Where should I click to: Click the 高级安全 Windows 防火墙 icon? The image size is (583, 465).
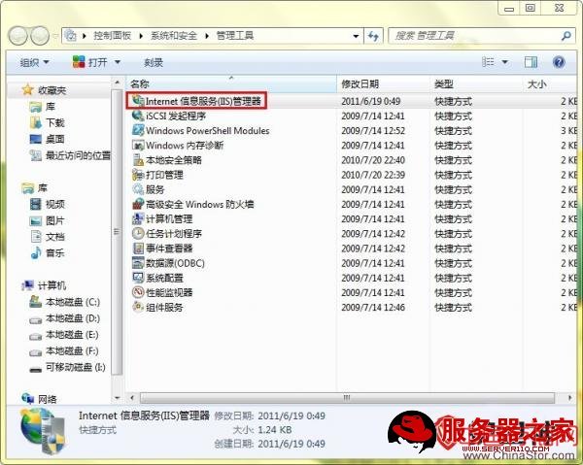click(138, 205)
